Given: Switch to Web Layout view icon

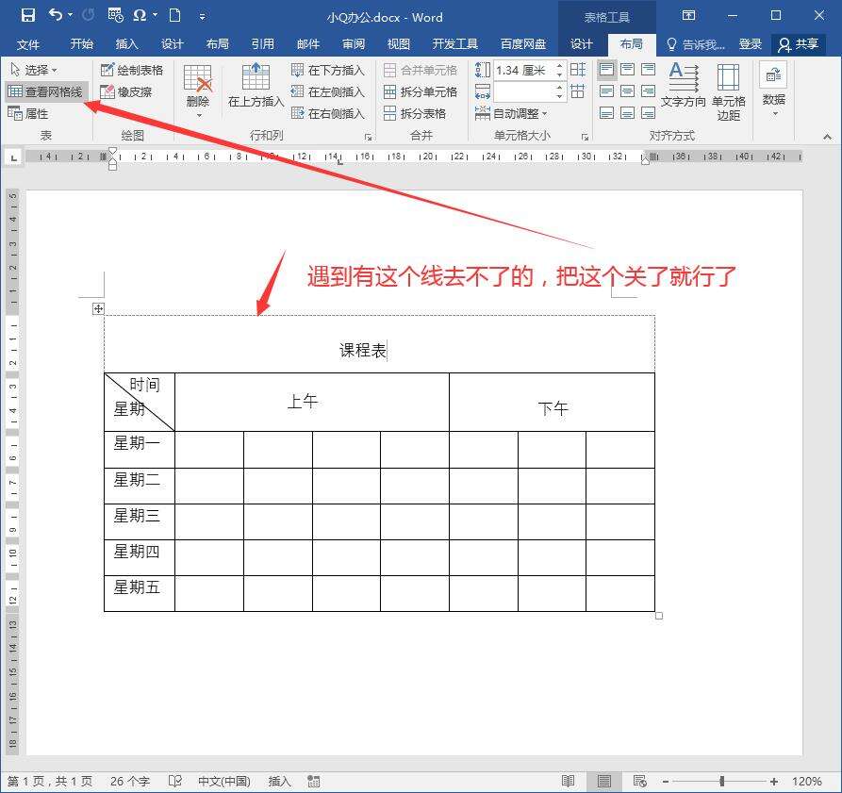Looking at the screenshot, I should click(639, 781).
